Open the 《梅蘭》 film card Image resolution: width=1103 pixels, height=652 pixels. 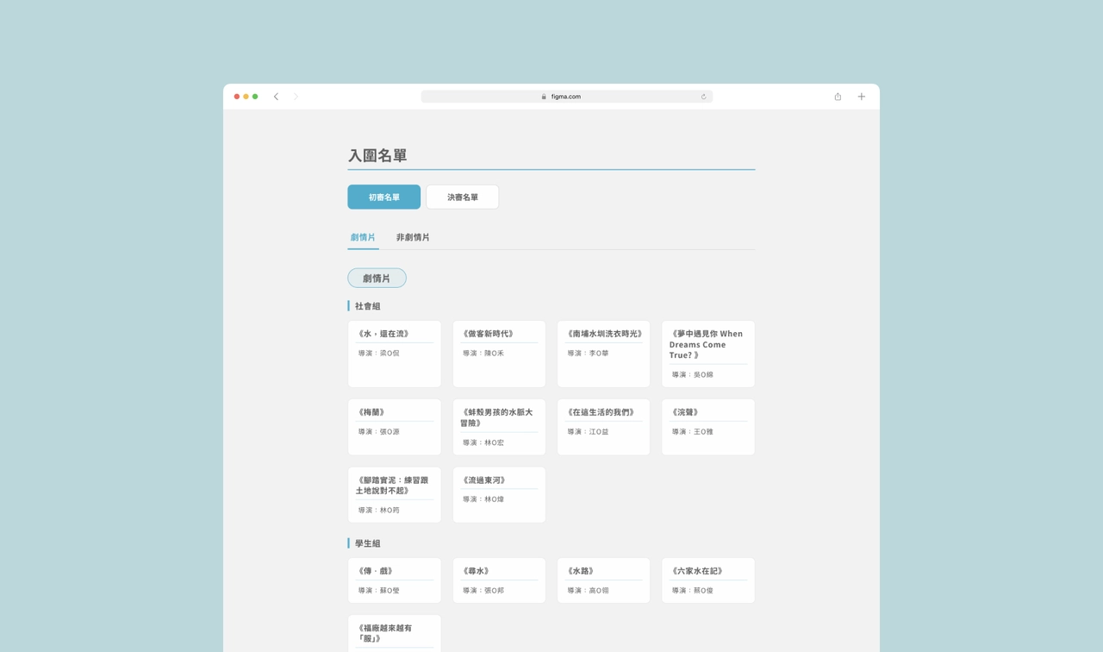[395, 427]
